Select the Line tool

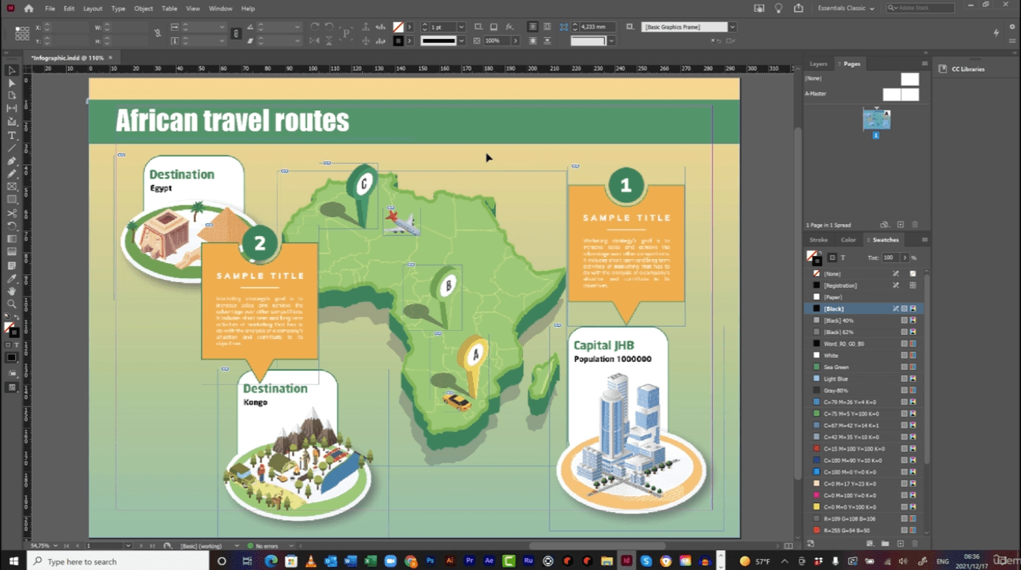pos(12,148)
